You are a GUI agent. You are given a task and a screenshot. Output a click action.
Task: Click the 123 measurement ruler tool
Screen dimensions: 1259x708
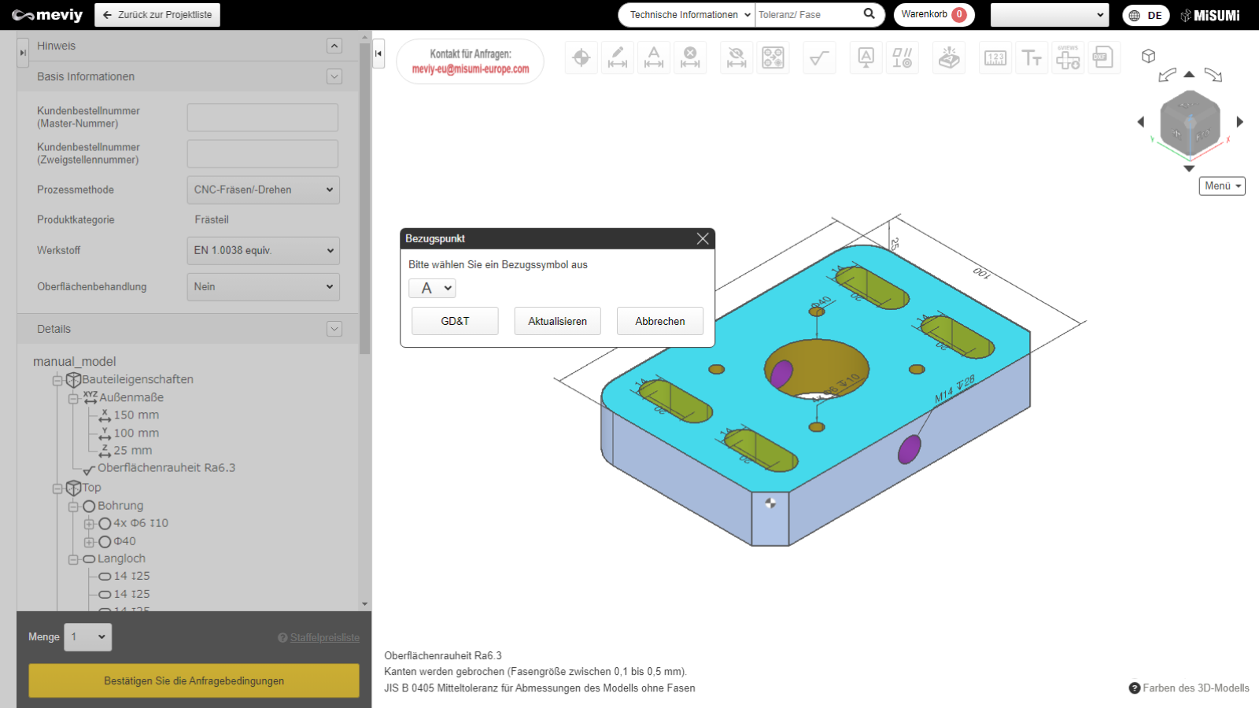coord(995,57)
